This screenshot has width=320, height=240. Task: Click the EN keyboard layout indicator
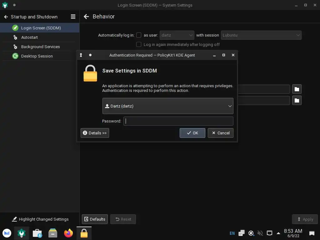coord(232,233)
